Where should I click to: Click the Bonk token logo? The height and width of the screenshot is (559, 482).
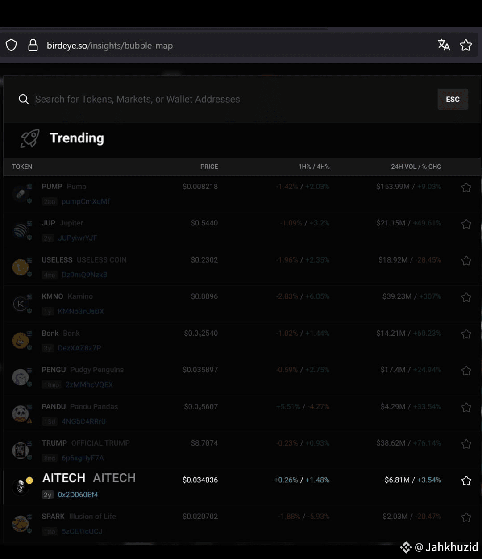click(x=21, y=341)
